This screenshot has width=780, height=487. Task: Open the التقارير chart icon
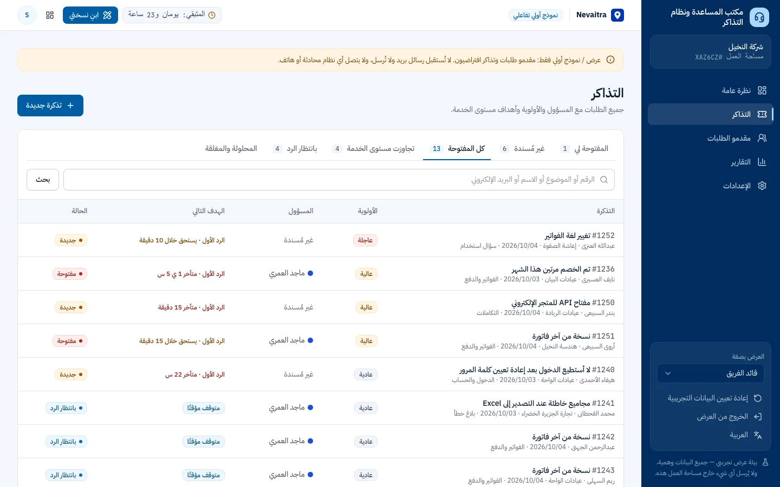(x=762, y=162)
